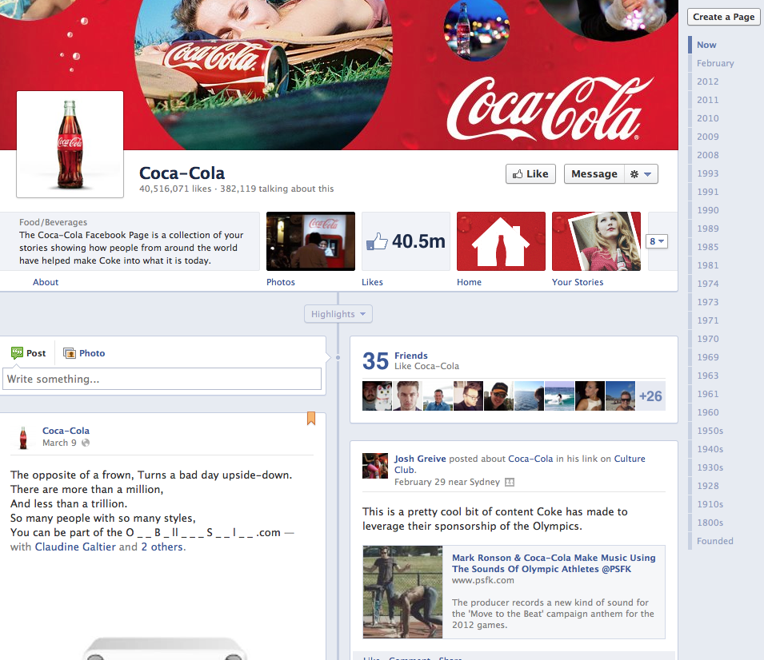Screen dimensions: 764x660
Task: Open Claudine Galtier's profile link
Action: pos(75,547)
